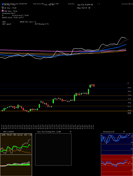The width and height of the screenshot is (133, 176).
Task: Click the 'Intra Day Trading Price & MR SI' title
Action: [54, 132]
